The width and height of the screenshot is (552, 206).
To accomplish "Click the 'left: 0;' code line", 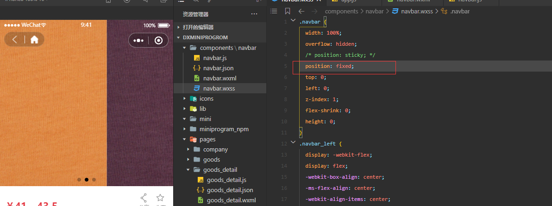I will [317, 88].
